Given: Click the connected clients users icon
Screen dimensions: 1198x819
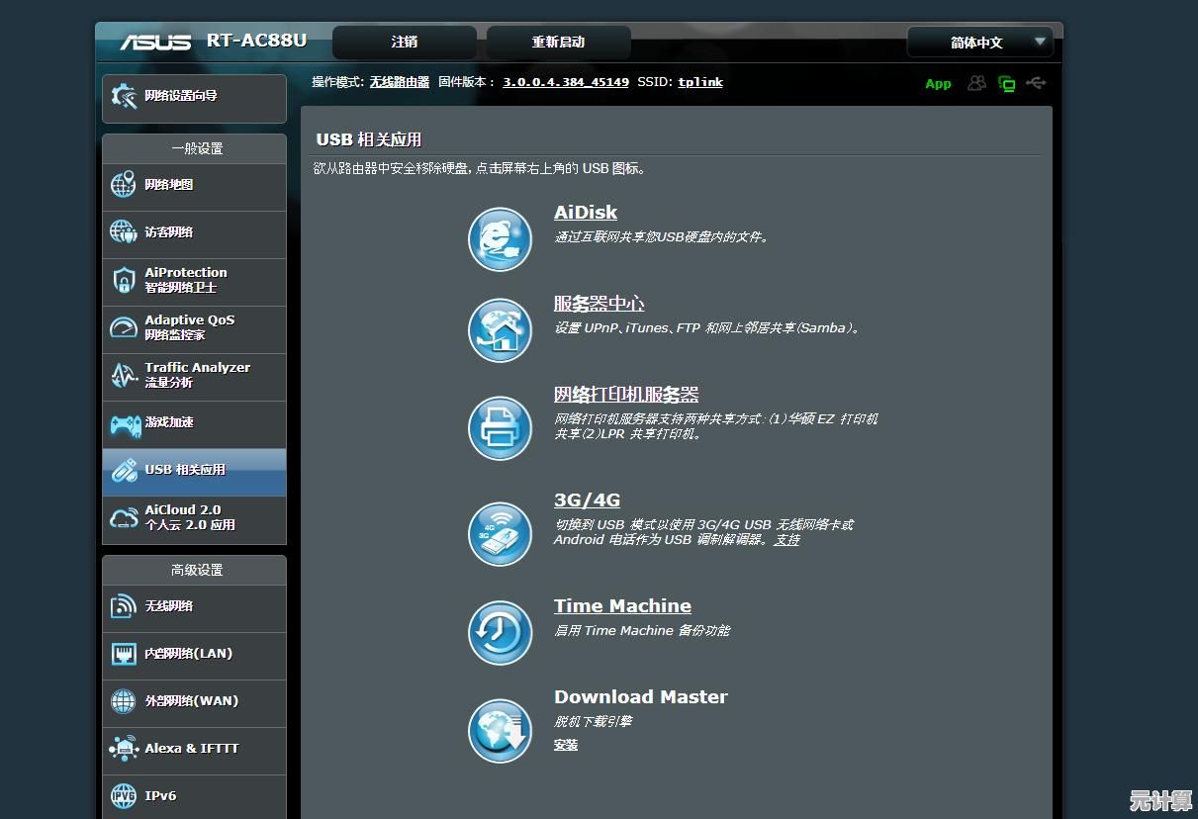Looking at the screenshot, I should (976, 83).
